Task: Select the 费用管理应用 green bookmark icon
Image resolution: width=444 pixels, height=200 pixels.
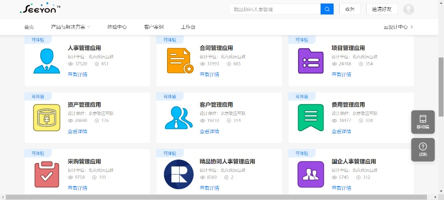Action: point(311,117)
